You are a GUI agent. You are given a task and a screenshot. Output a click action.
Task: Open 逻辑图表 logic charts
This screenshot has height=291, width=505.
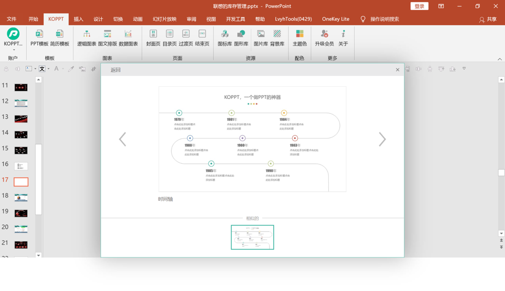[x=87, y=37]
